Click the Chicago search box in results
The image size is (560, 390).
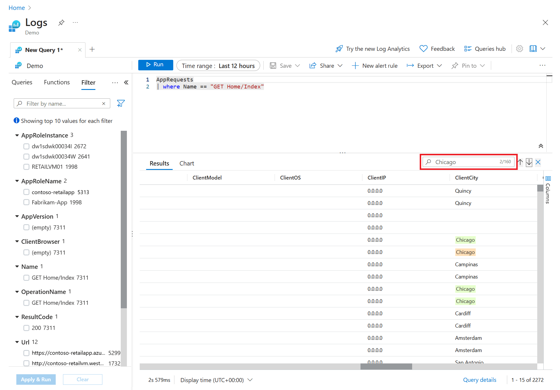coord(468,162)
